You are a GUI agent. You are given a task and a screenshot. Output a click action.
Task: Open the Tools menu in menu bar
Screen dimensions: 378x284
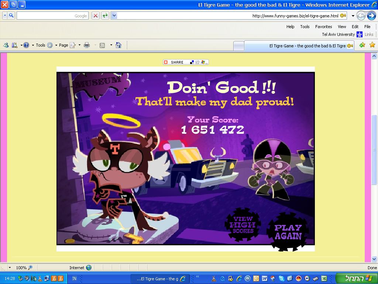click(305, 27)
